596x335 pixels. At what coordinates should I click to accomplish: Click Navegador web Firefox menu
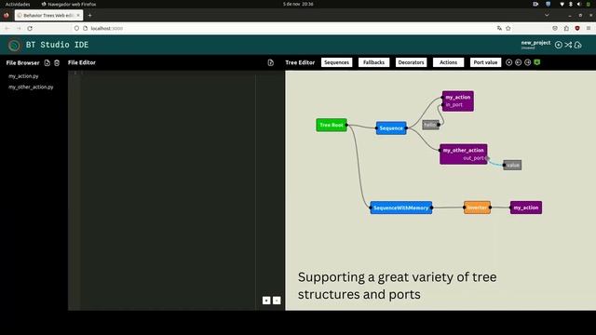69,4
